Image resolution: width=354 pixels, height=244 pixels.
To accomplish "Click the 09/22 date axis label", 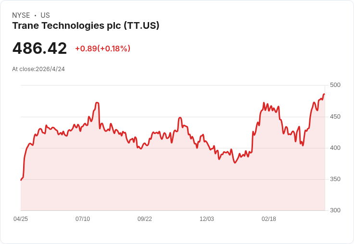I will (x=145, y=219).
